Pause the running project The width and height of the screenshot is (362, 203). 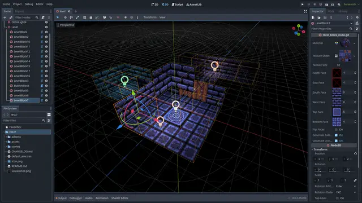(x=308, y=5)
